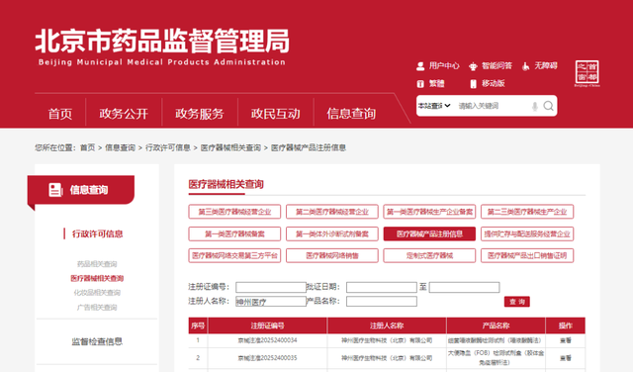Select 提供贮存与配送服务经营企业 button
Viewport: 633px width, 372px height.
tap(527, 233)
